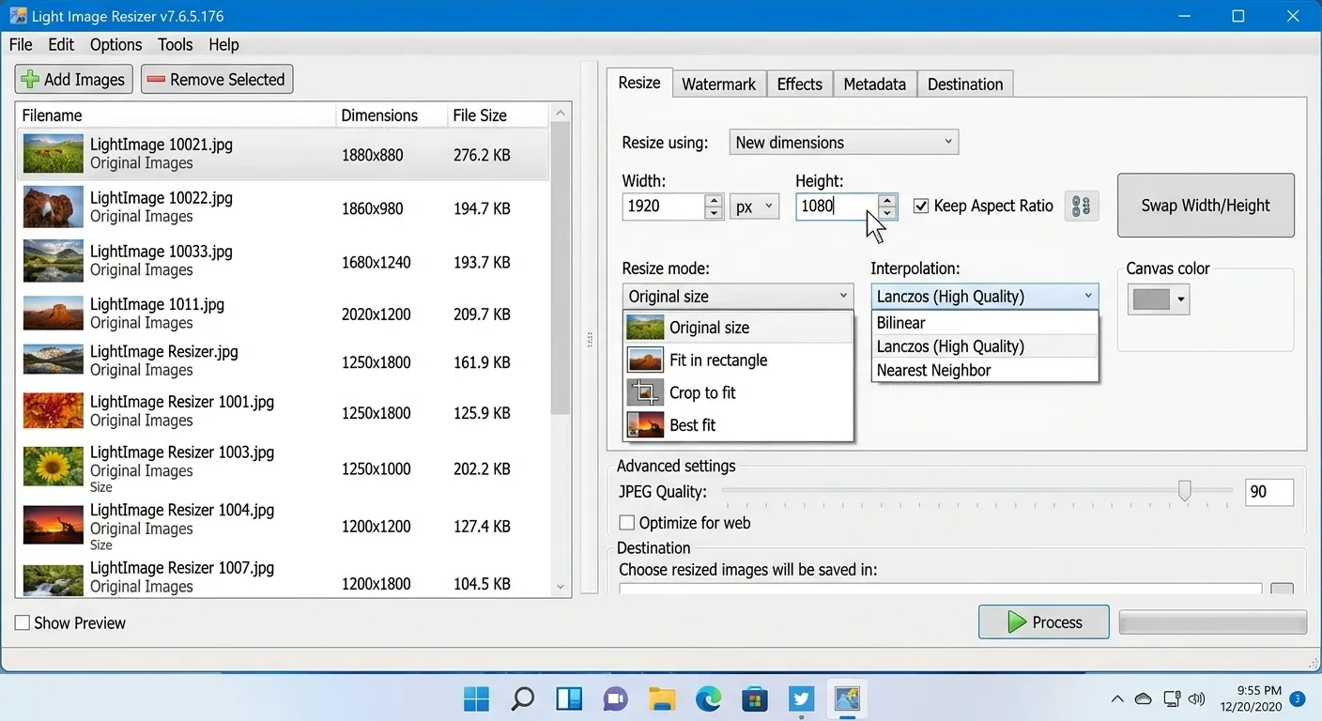Click the file list scroll down arrow

point(561,587)
